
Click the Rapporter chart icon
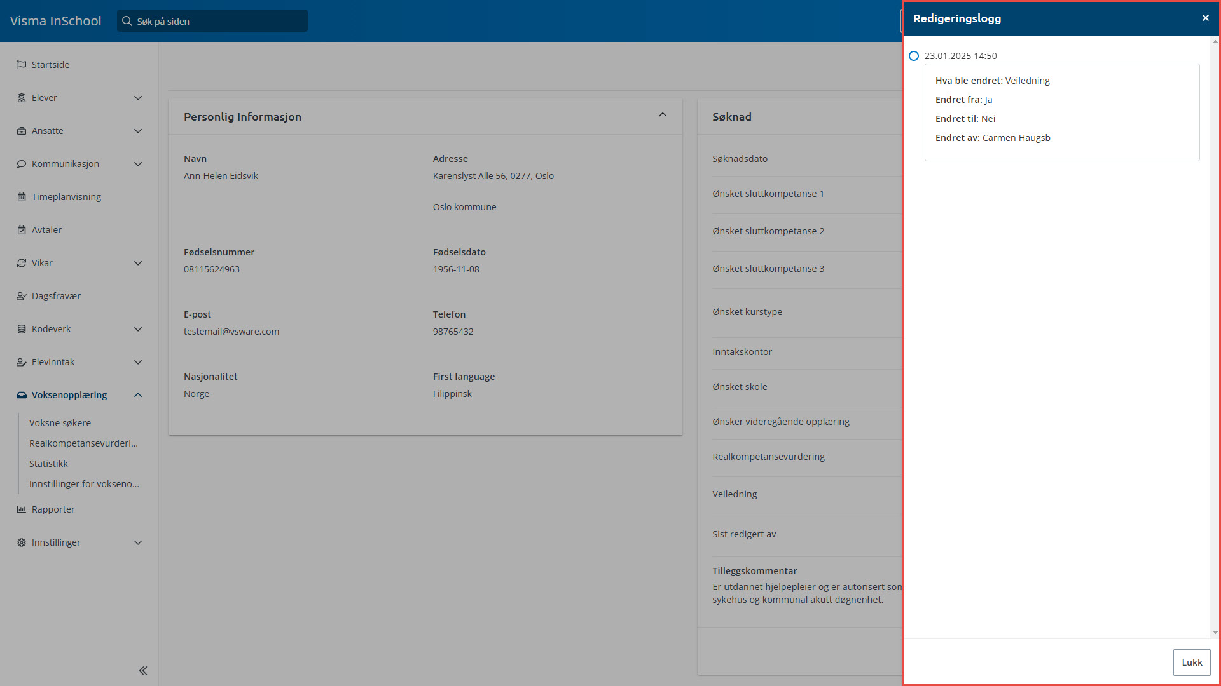(x=22, y=509)
